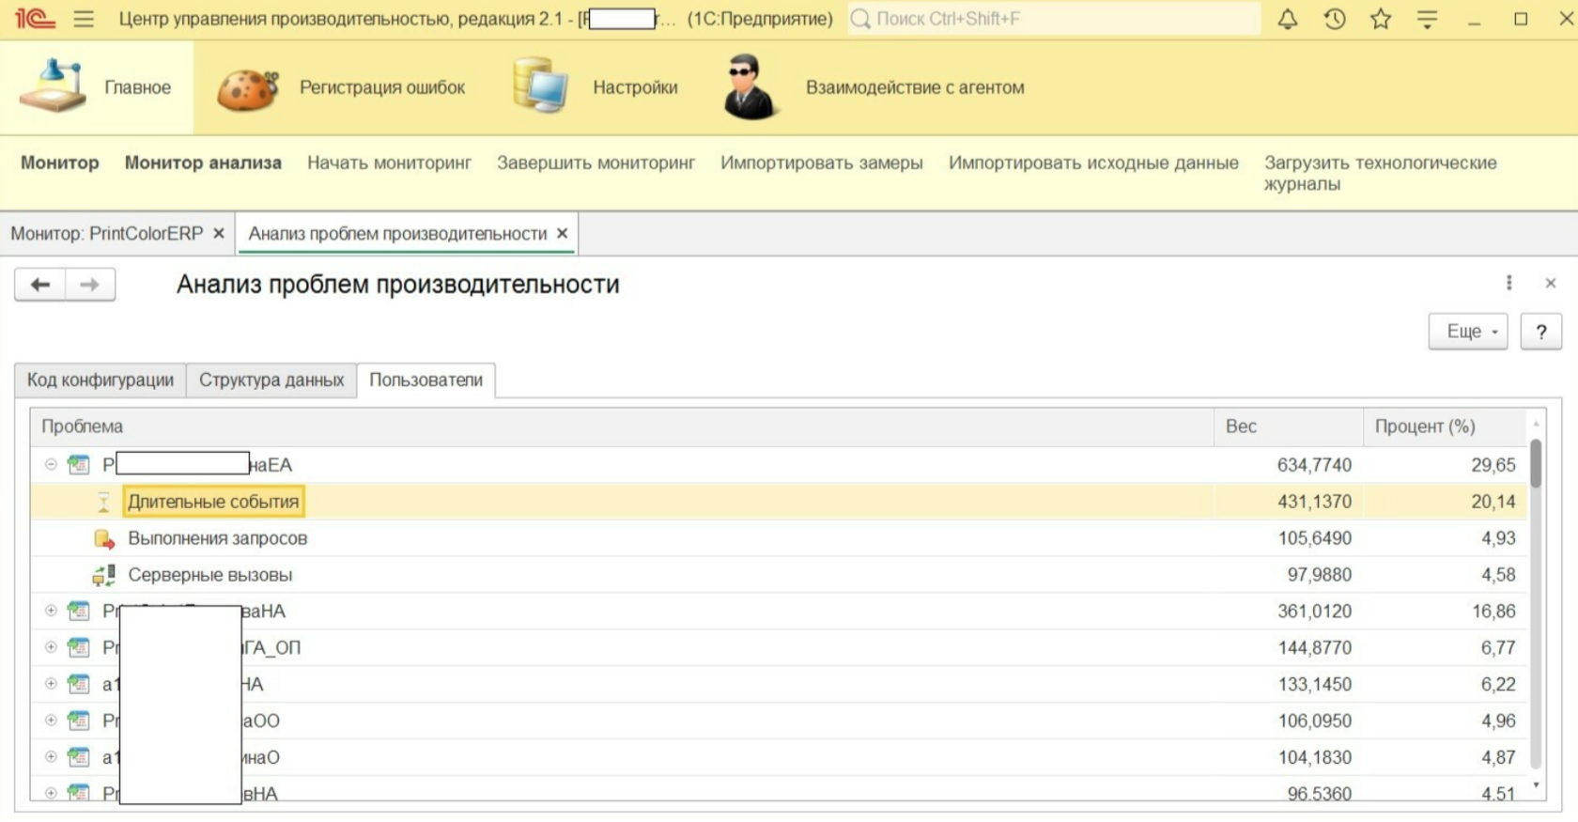
Task: Click the icon beside Выполнения запросов
Action: click(104, 538)
